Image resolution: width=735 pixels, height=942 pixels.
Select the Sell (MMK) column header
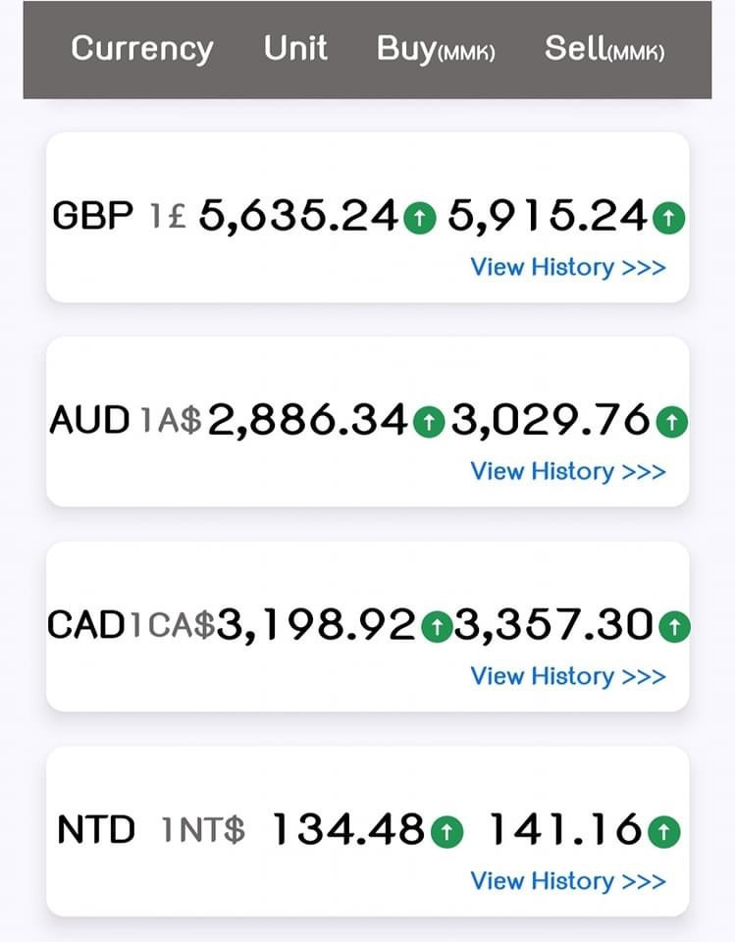[604, 50]
